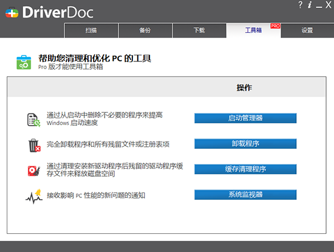Open help via the question mark icon
This screenshot has height=252, width=334.
300,5
